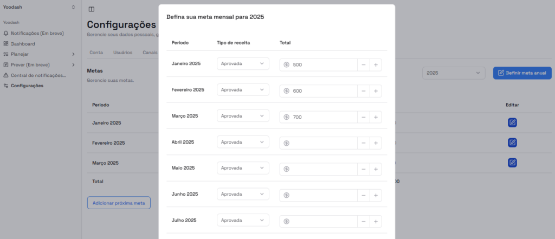
Task: Increase Maio 2025 total with plus
Action: 376,169
